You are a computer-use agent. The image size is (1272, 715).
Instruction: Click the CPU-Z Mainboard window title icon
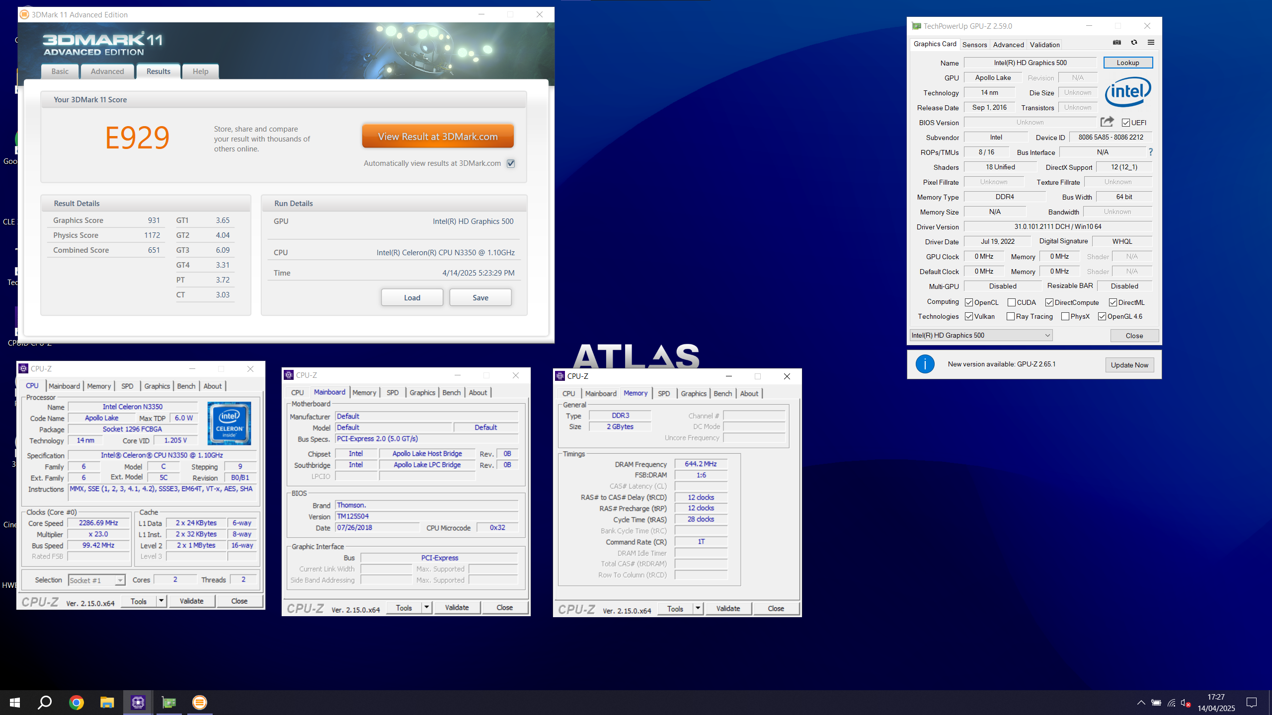tap(289, 375)
